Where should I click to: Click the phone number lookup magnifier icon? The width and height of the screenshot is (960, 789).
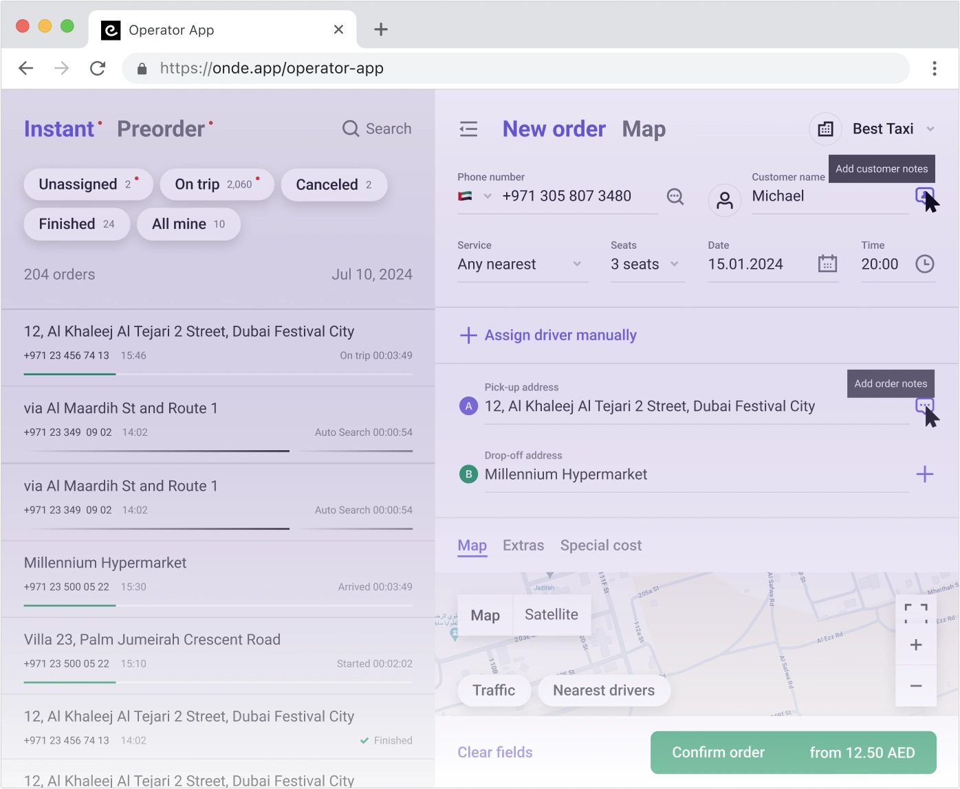[675, 197]
